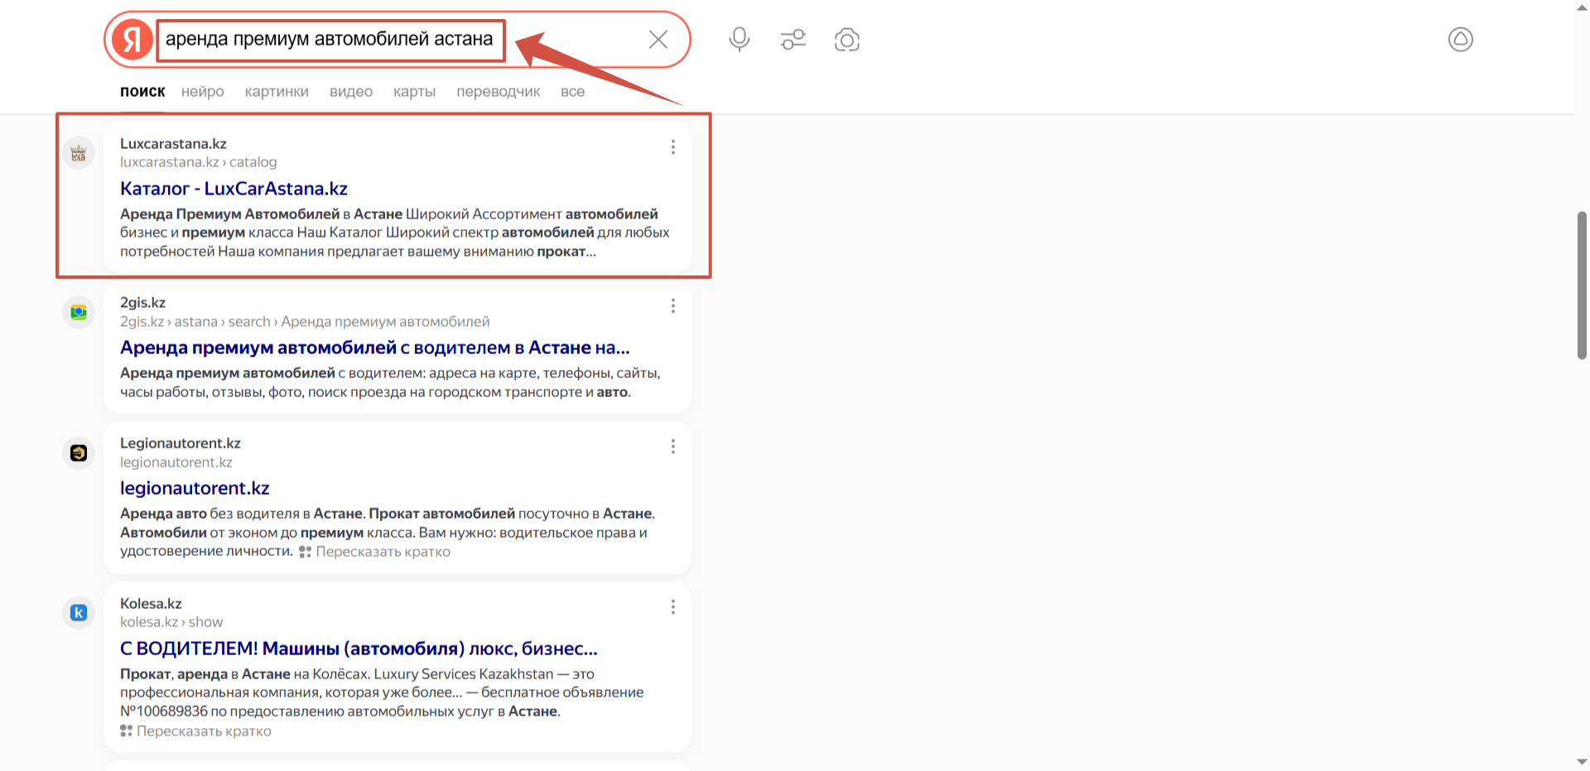Screen dimensions: 1590x771
Task: Click the Luxcarastana.kz favicon
Action: 79,153
